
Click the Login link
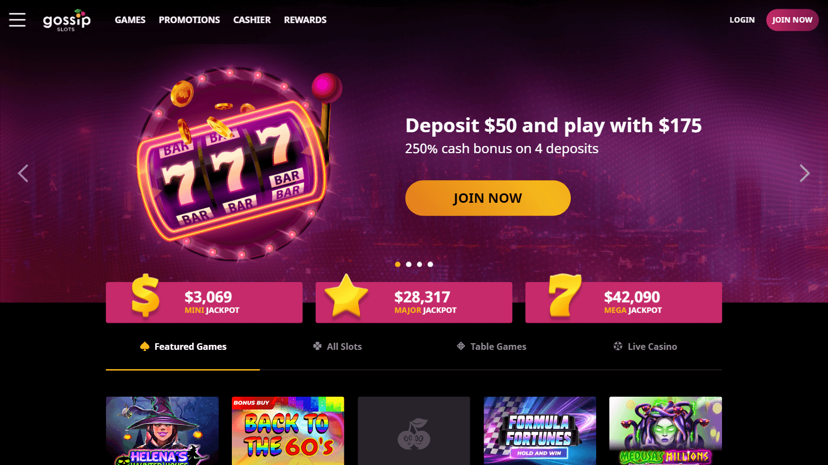pos(742,20)
